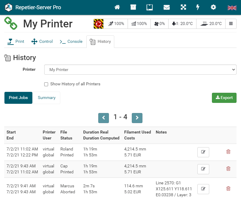Click the green Export button

click(224, 98)
